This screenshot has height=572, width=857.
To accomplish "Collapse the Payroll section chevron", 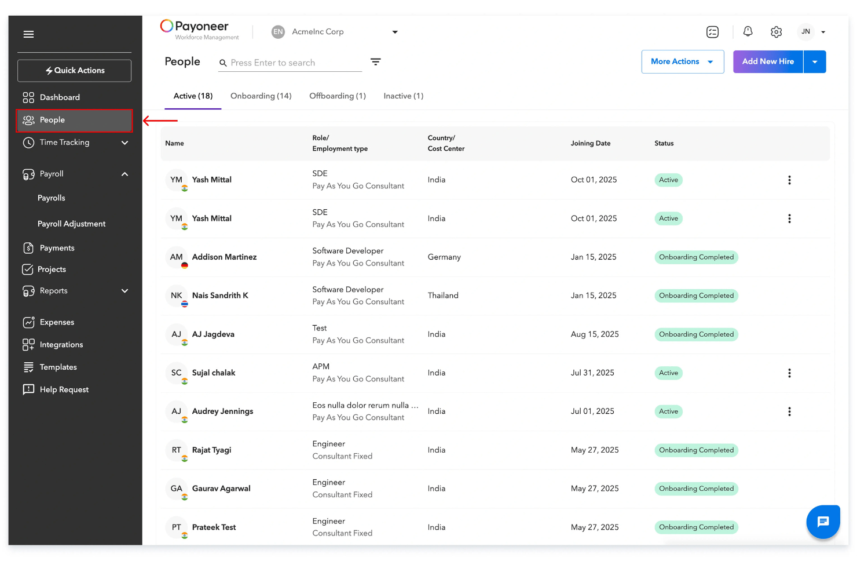I will pyautogui.click(x=124, y=174).
